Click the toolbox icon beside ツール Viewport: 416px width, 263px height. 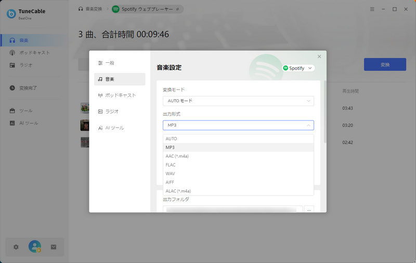click(x=12, y=110)
